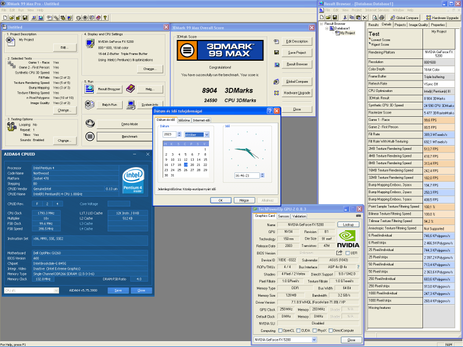This screenshot has height=347, width=463.
Task: Toggle UEFI checkbox in GPU-Z
Action: (348, 253)
